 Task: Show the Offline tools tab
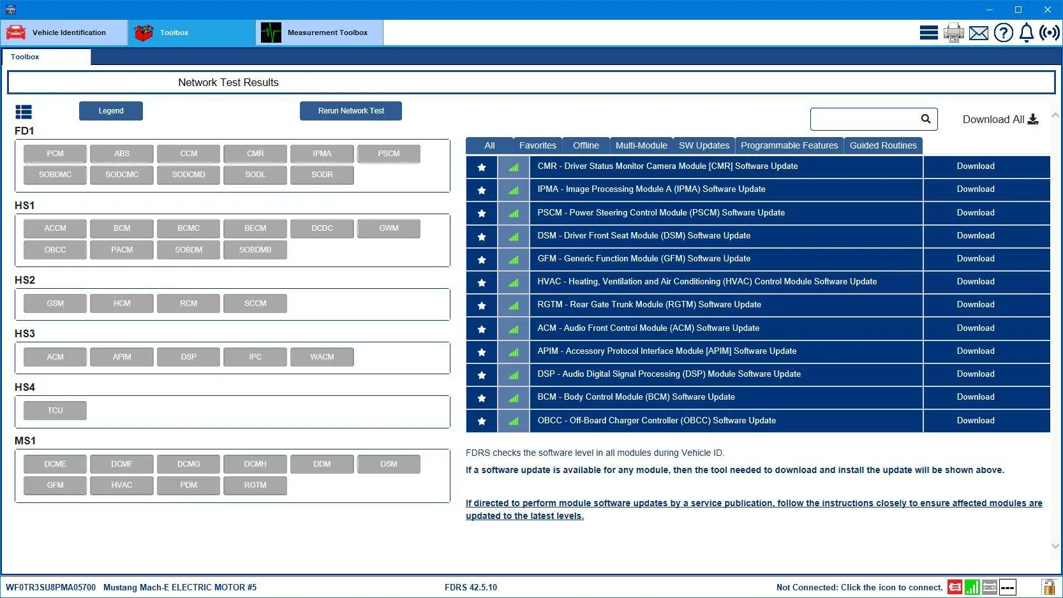[586, 145]
